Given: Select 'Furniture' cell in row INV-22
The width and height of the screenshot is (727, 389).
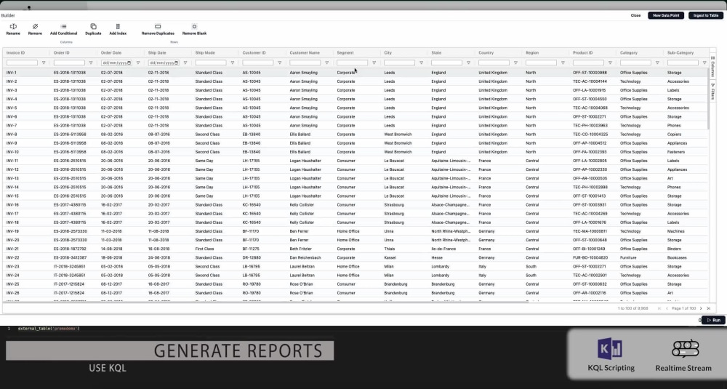Looking at the screenshot, I should click(x=628, y=258).
